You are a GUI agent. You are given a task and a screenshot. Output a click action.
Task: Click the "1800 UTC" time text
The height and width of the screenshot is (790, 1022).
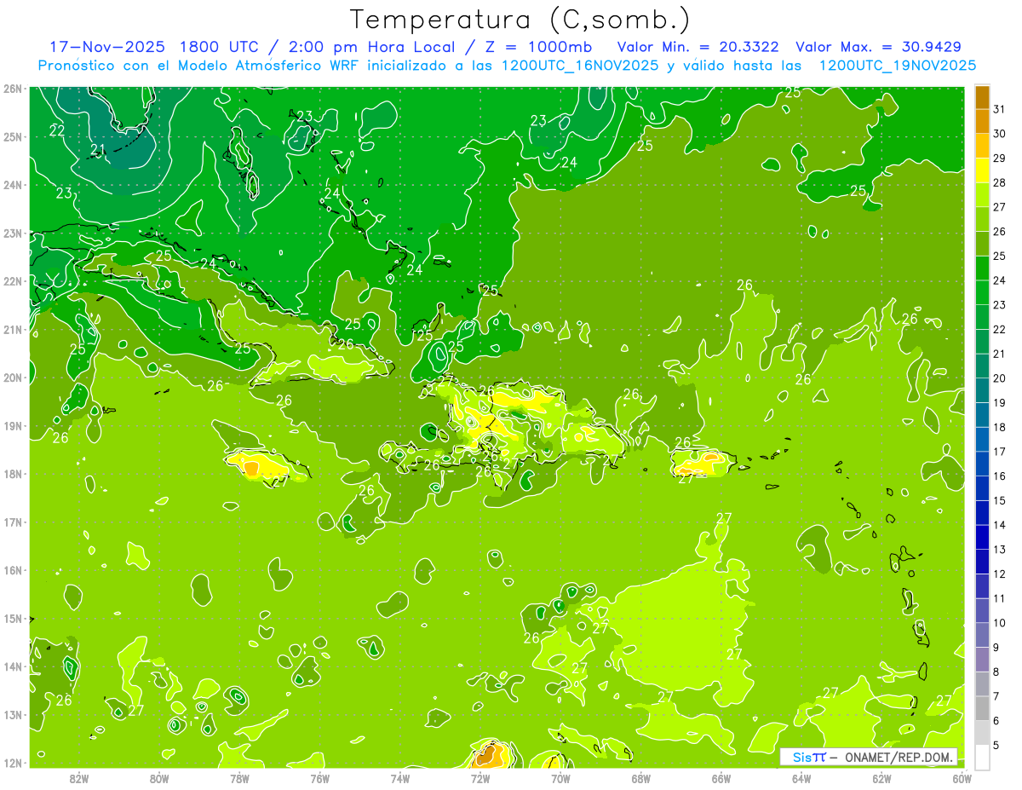(x=220, y=47)
